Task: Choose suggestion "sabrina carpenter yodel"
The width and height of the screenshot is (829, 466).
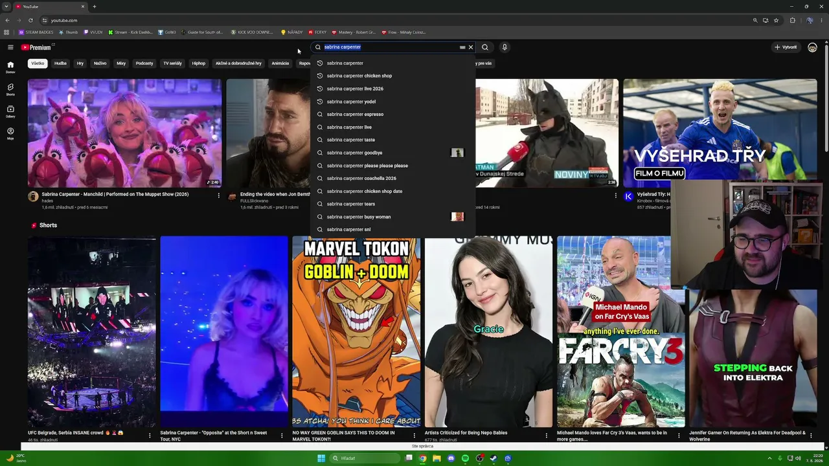Action: point(392,102)
